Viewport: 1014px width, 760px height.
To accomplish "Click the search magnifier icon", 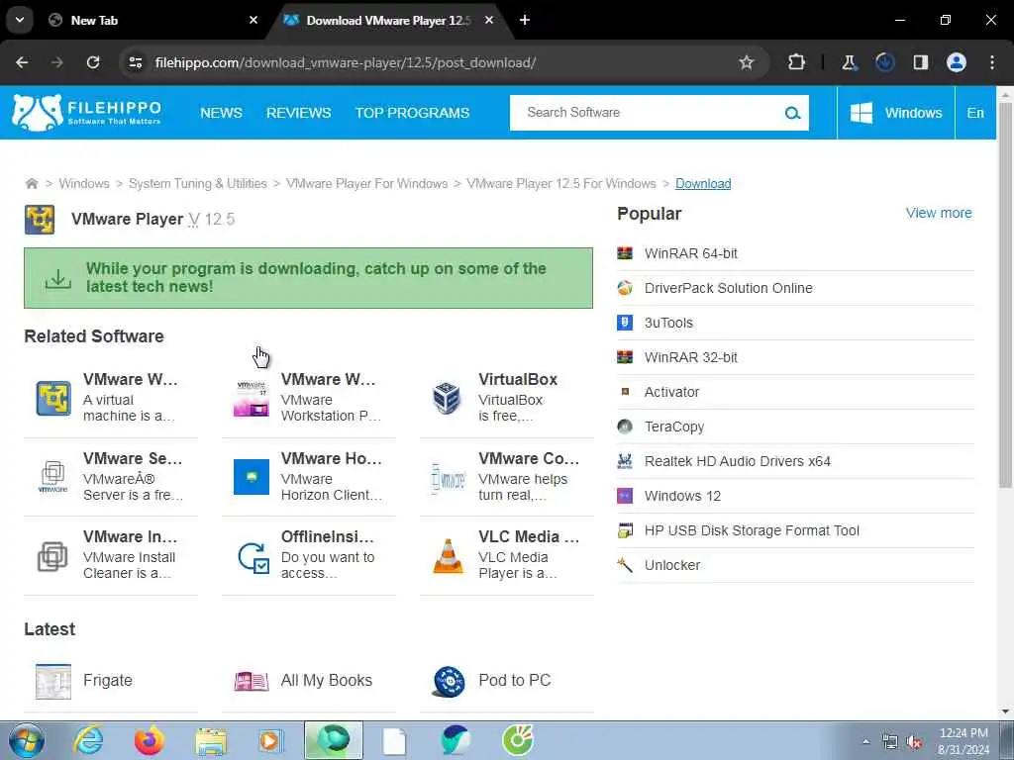I will coord(792,113).
